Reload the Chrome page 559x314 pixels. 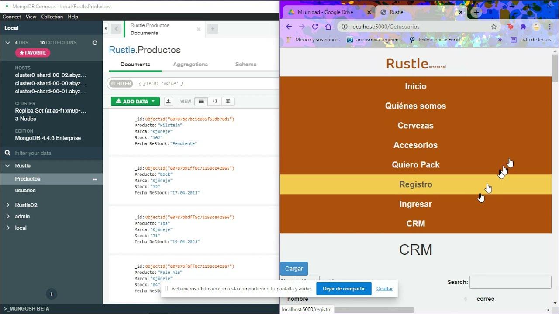[x=315, y=27]
